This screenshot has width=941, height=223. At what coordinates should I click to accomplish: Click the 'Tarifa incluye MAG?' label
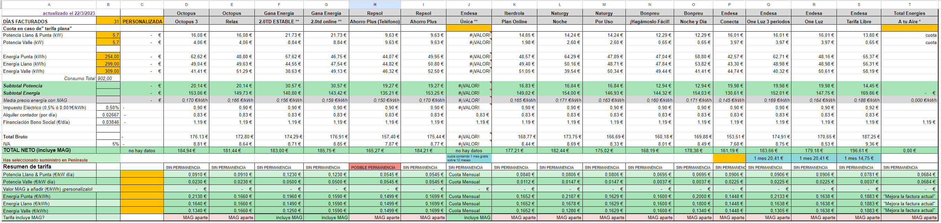(24, 217)
